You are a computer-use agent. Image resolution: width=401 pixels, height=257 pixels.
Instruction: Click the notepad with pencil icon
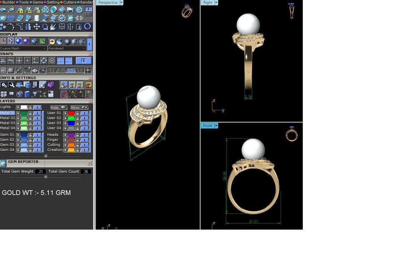pos(42,85)
